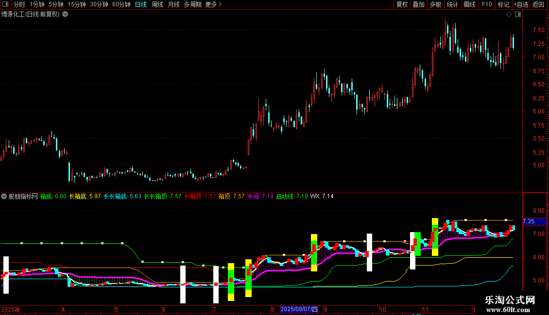Toggle the left sidebar panel icon
The height and width of the screenshot is (315, 549).
pos(4,4)
